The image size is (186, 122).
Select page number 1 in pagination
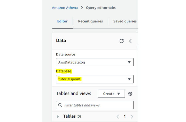pos(125,117)
